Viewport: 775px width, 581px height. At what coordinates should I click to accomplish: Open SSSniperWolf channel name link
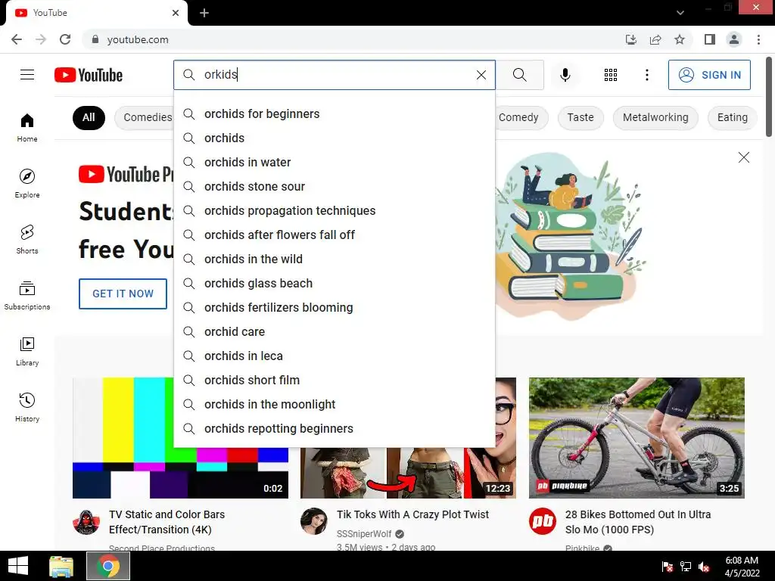click(364, 534)
